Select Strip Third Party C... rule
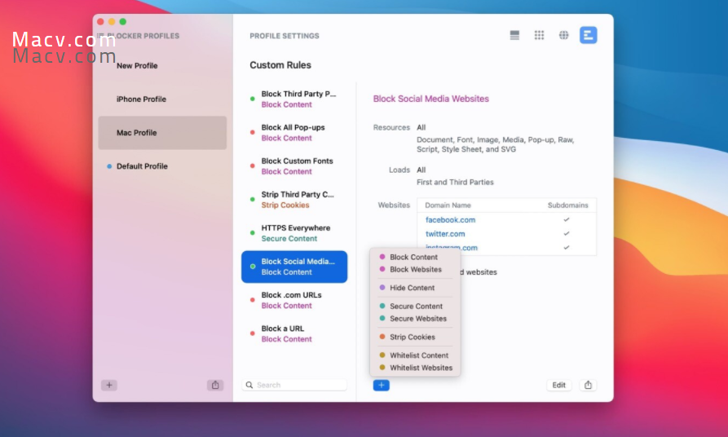728x437 pixels. (x=294, y=199)
